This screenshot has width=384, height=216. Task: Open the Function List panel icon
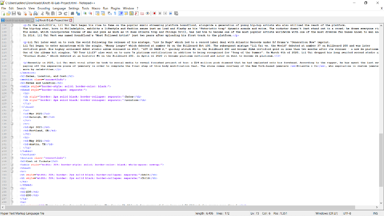click(136, 13)
